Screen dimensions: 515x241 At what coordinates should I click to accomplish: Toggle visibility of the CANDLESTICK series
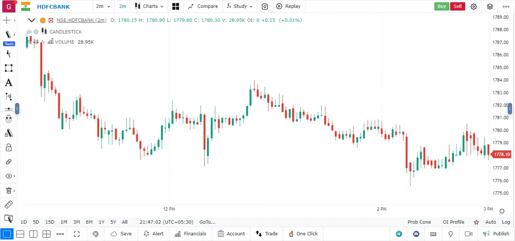click(29, 32)
